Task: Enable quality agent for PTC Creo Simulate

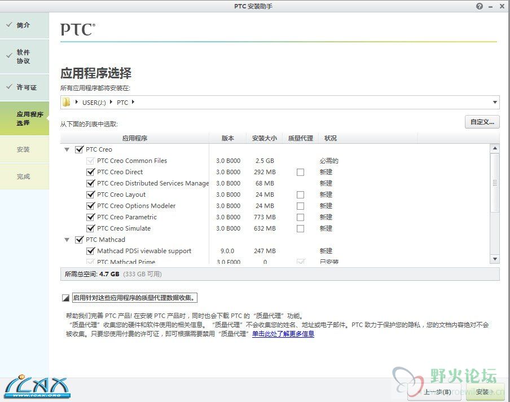Action: pyautogui.click(x=300, y=228)
